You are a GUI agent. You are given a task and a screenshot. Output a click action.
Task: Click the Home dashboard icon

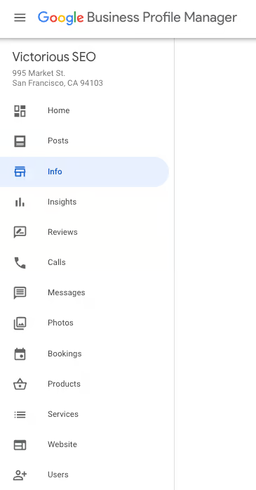20,111
